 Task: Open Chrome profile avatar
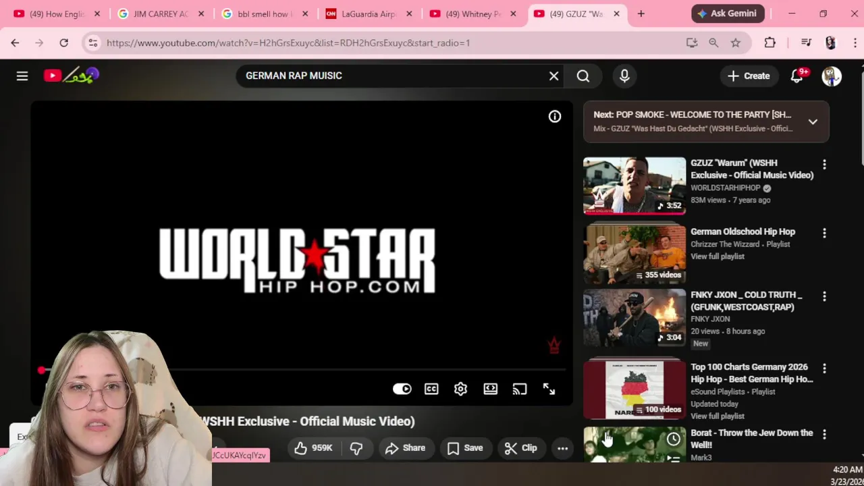(831, 43)
